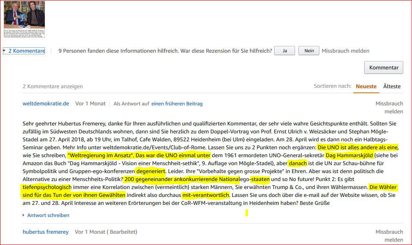This screenshot has width=412, height=245.
Task: Click the highlighted word "mit-verantwortlich"
Action: 205,195
